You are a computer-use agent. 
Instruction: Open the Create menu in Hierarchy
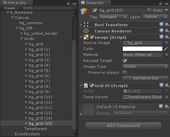11,8
